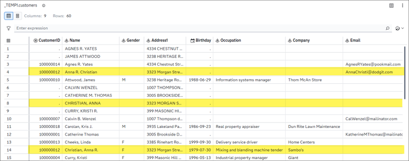Select the Carolan, Kris J. name cell
This screenshot has width=409, height=161.
click(91, 127)
